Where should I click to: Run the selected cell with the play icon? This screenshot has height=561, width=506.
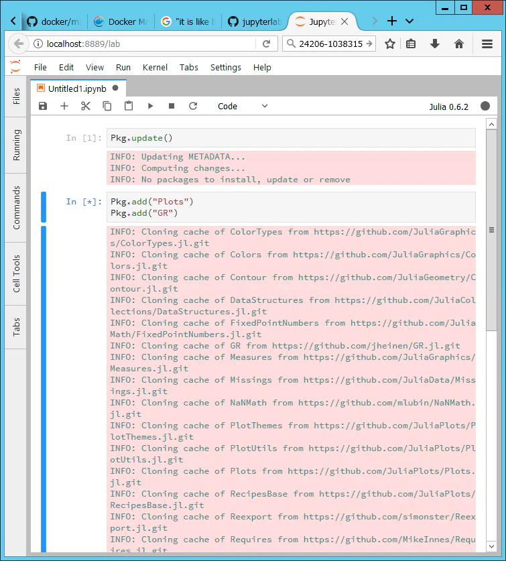tap(150, 106)
